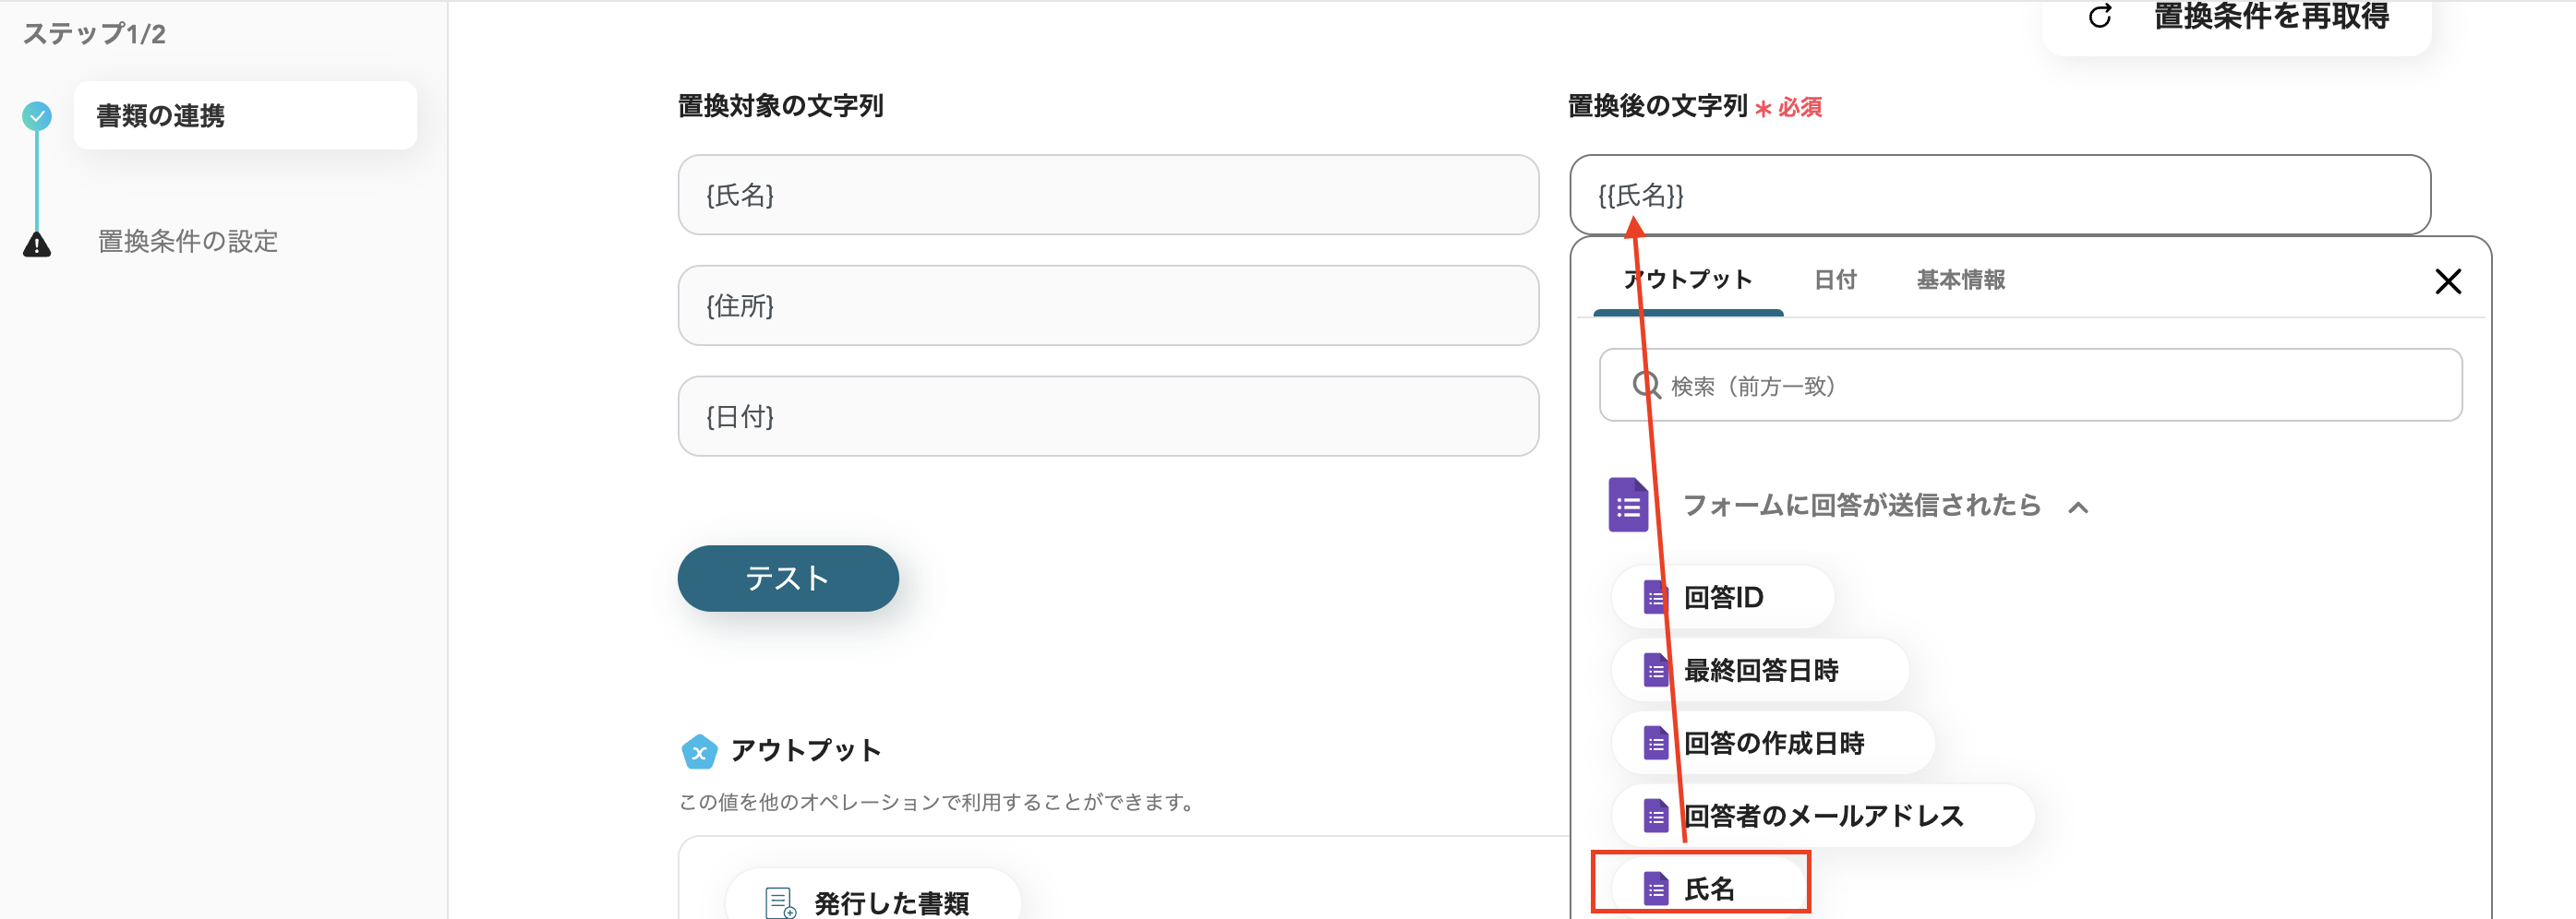Close the output selection panel

tap(2449, 281)
